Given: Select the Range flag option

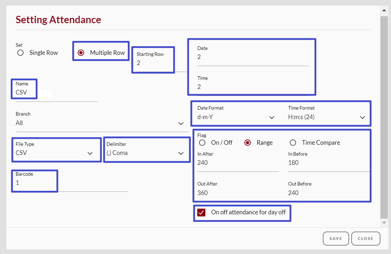Looking at the screenshot, I should click(x=248, y=143).
